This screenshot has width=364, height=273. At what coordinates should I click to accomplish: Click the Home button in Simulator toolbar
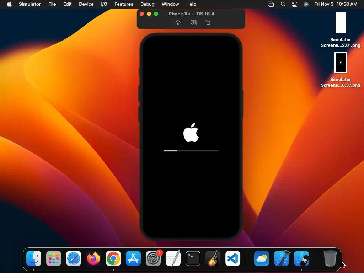click(x=178, y=22)
